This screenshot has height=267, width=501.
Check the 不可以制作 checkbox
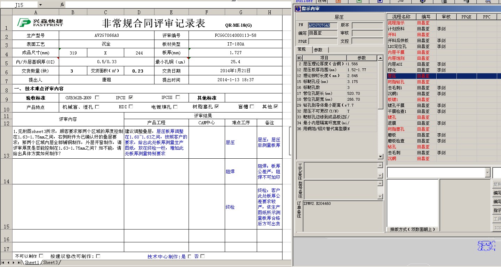click(x=41, y=256)
